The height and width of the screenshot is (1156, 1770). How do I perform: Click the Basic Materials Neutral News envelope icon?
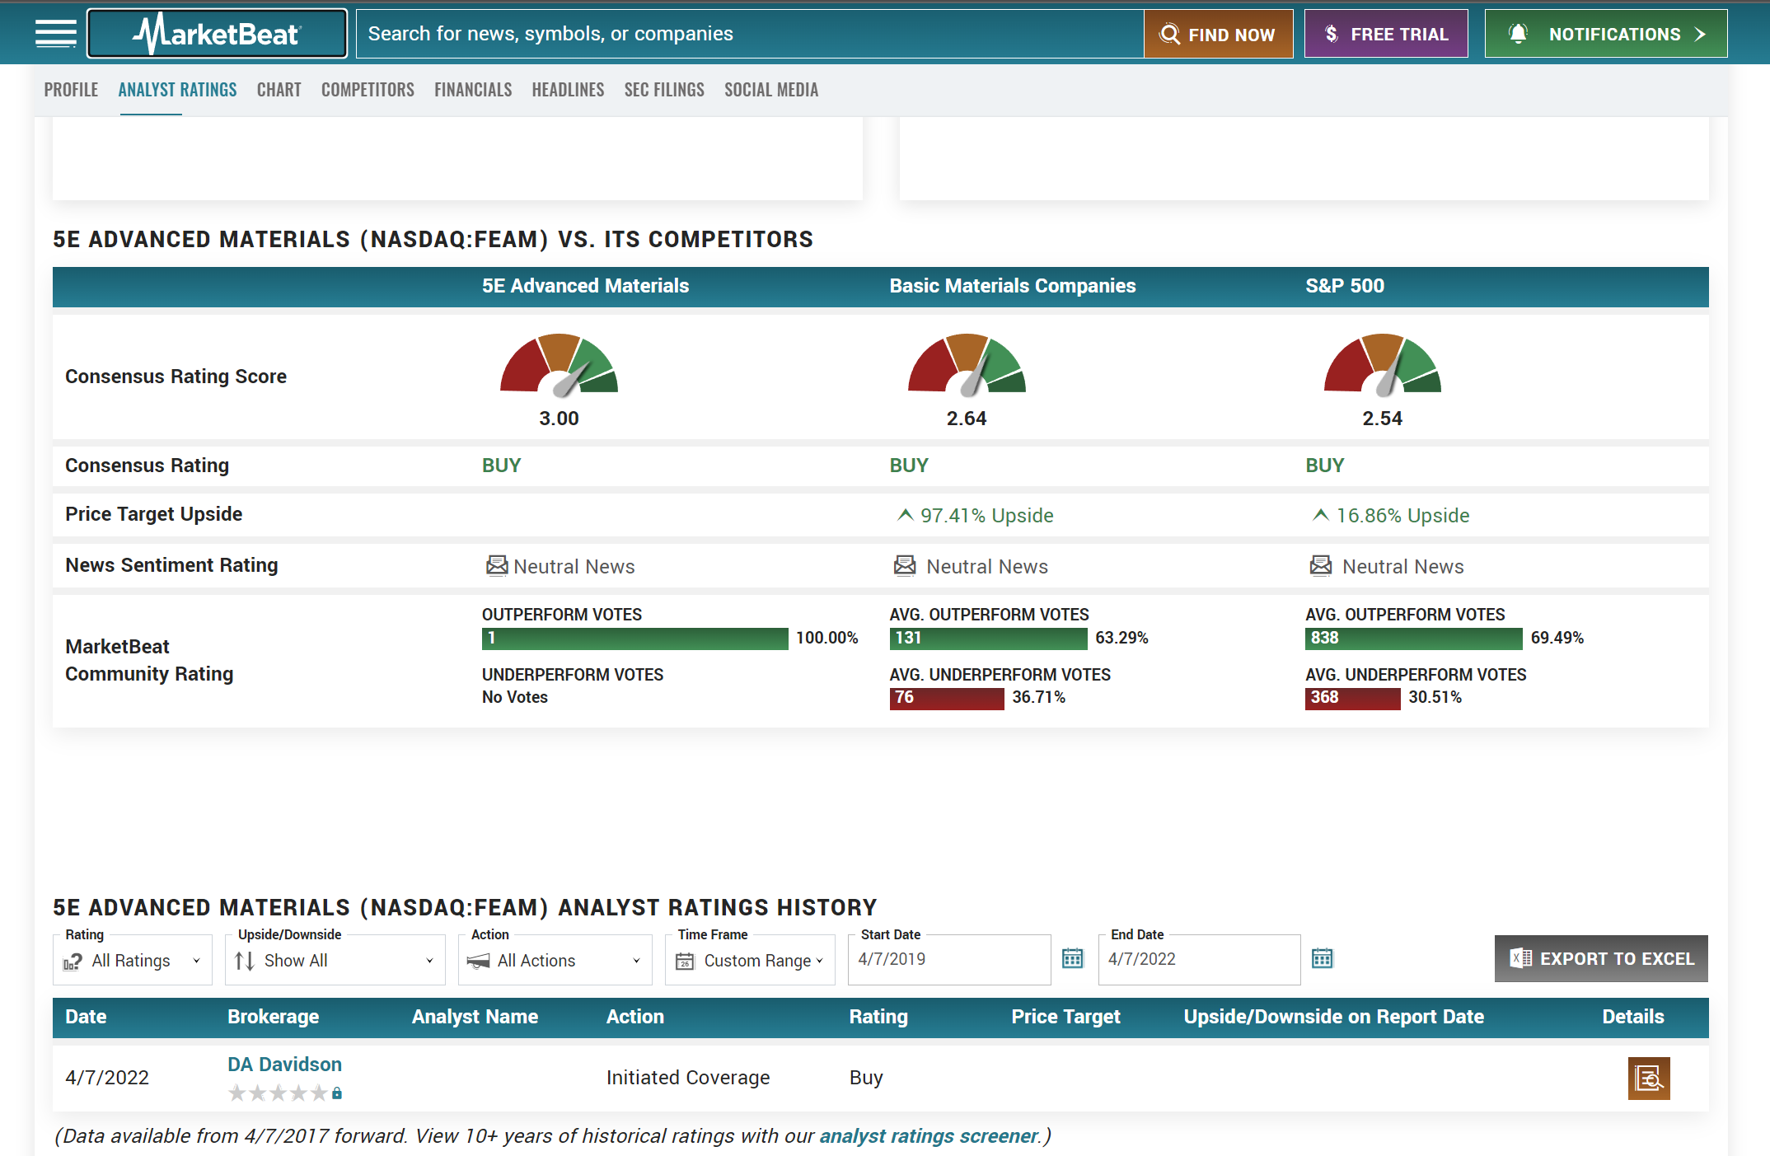point(905,565)
